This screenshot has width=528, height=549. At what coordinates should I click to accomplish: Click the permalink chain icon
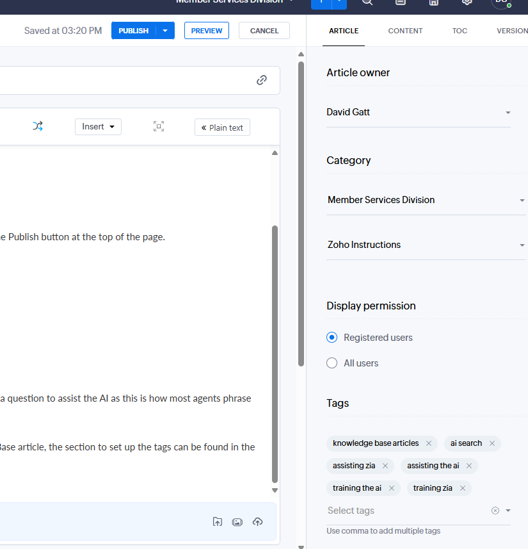261,80
